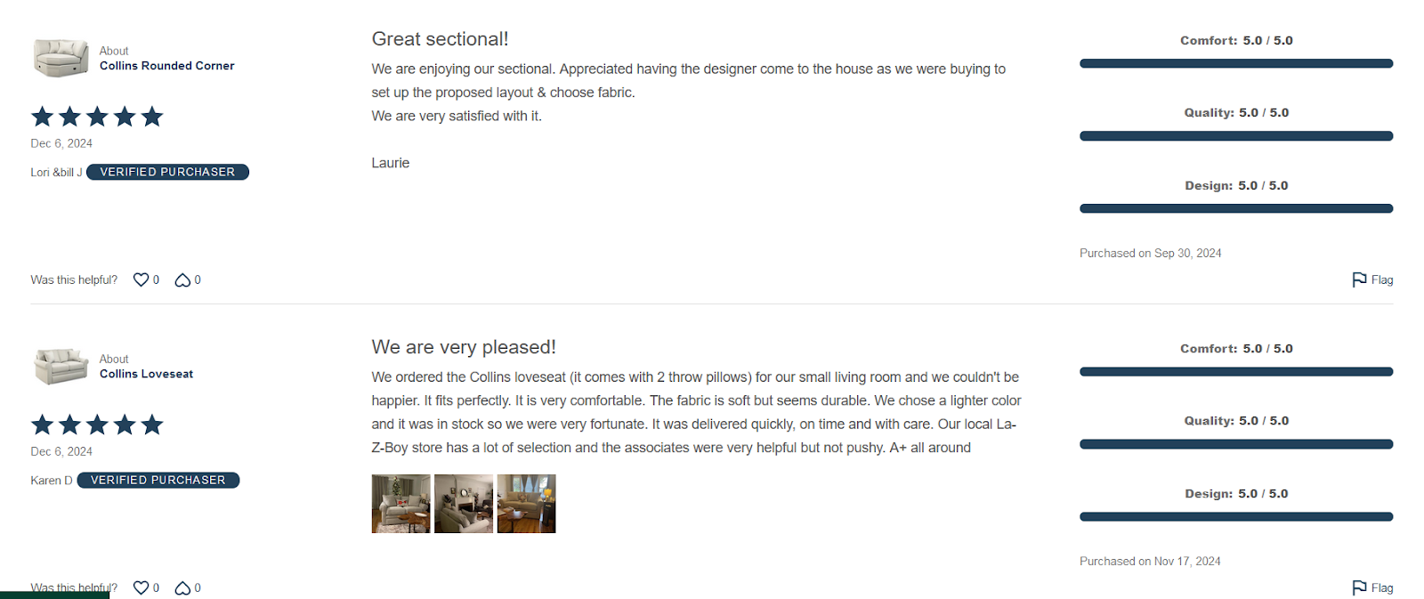This screenshot has height=599, width=1424.
Task: Click the dislike icon on Karen D's loveseat review
Action: tap(182, 588)
